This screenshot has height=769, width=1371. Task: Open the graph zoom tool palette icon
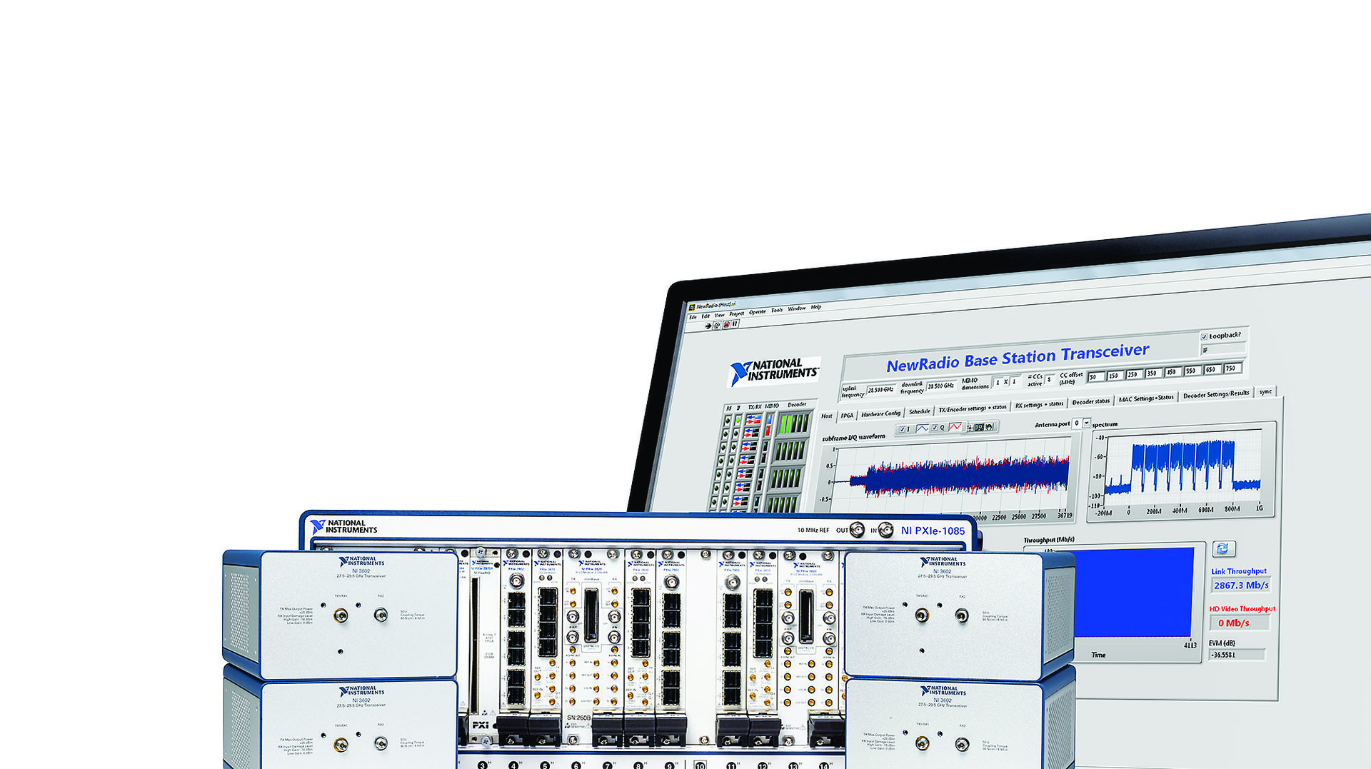click(x=979, y=428)
